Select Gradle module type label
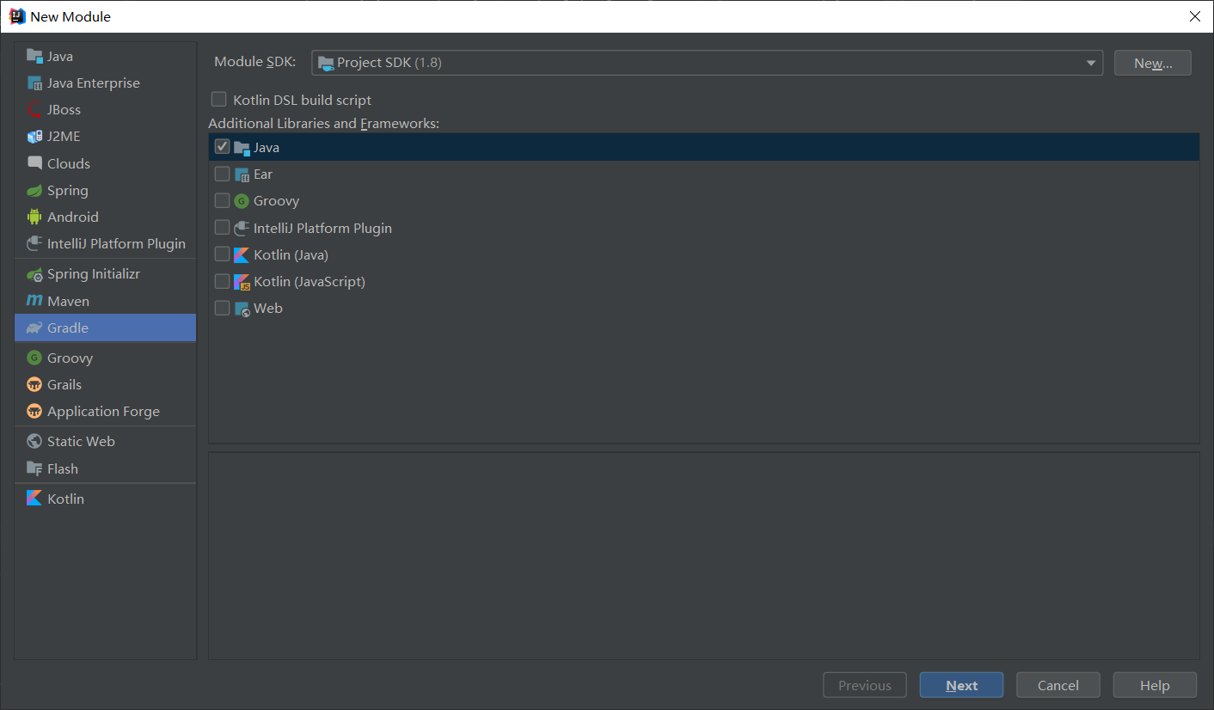This screenshot has height=710, width=1214. pos(68,328)
